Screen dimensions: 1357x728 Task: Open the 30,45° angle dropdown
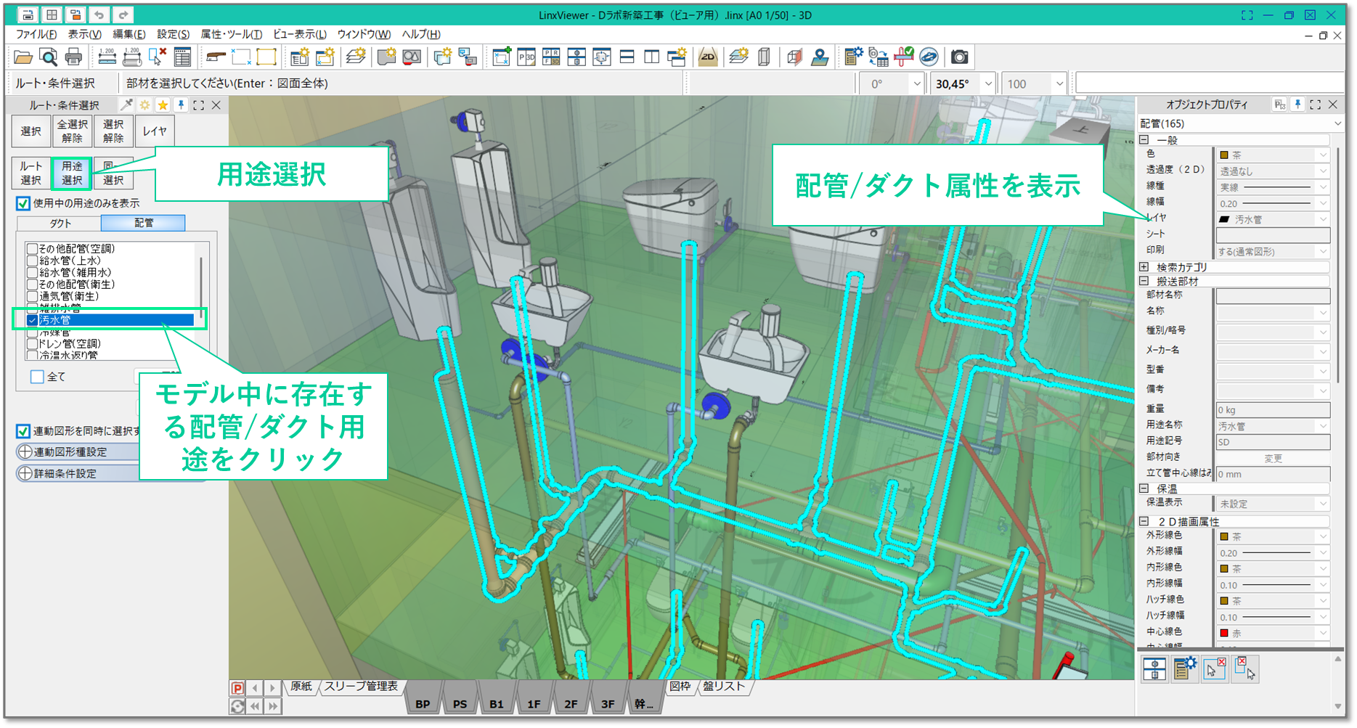point(987,84)
